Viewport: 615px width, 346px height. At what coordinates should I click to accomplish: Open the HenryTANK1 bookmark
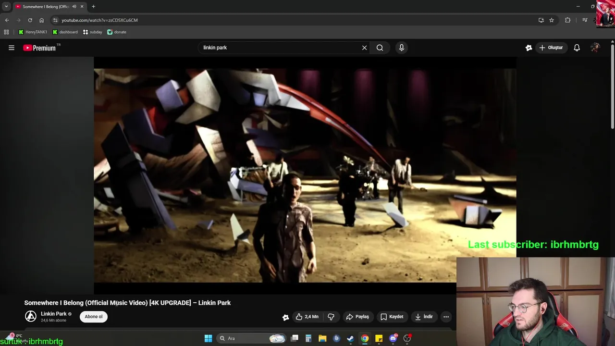33,32
